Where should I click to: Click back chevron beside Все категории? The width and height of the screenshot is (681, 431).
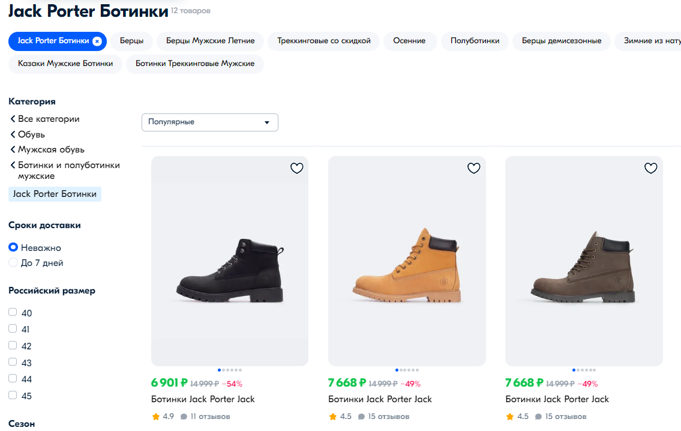13,119
